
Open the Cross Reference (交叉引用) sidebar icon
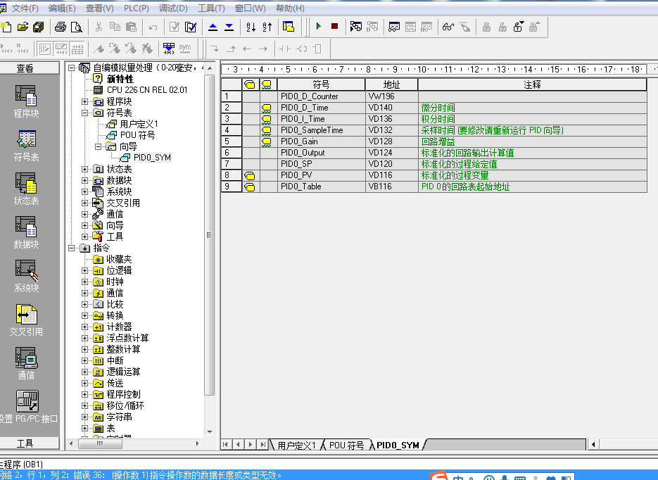pyautogui.click(x=26, y=318)
